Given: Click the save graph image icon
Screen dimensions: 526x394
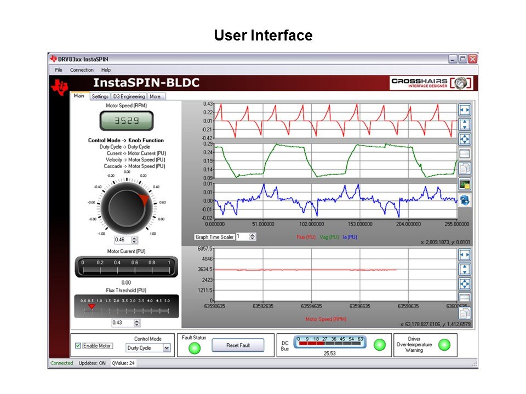Looking at the screenshot, I should 464,184.
